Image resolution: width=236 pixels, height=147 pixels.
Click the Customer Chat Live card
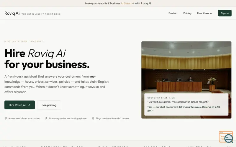coord(186,104)
